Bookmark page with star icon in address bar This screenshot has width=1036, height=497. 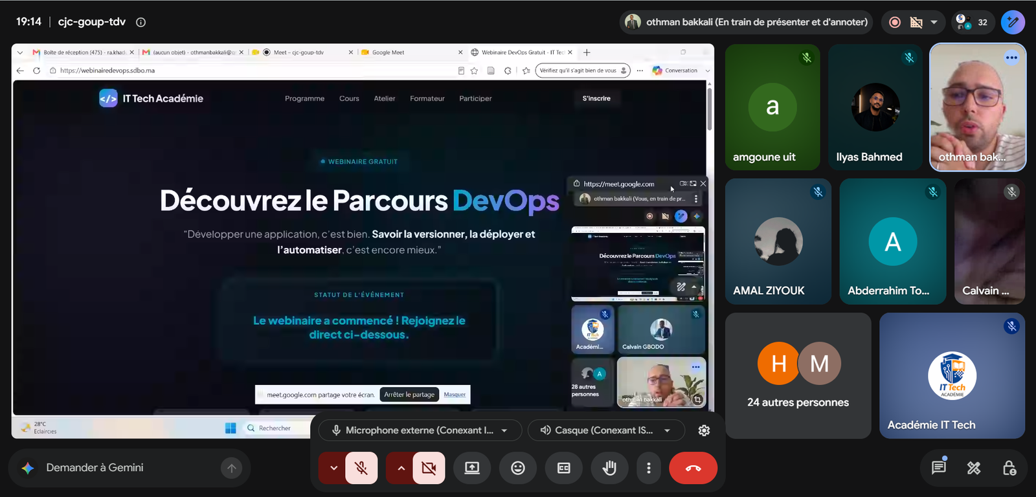pos(475,71)
